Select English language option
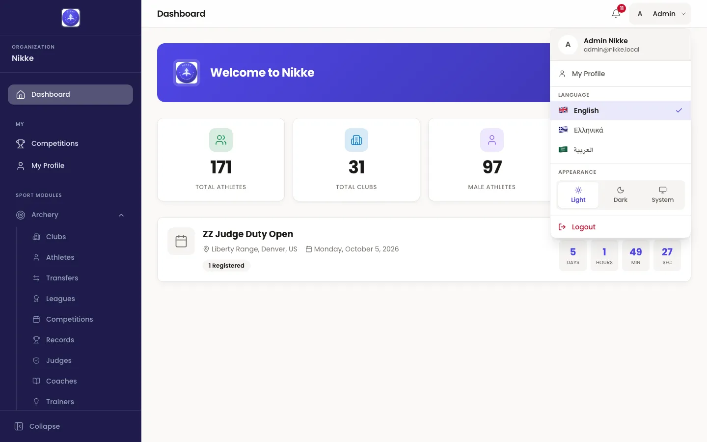Screen dimensions: 707x442 [621, 110]
